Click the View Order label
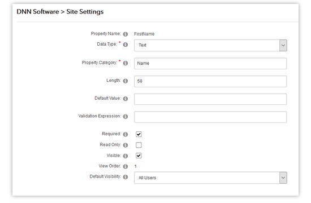Viewport: 311px width, 203px height. click(110, 166)
